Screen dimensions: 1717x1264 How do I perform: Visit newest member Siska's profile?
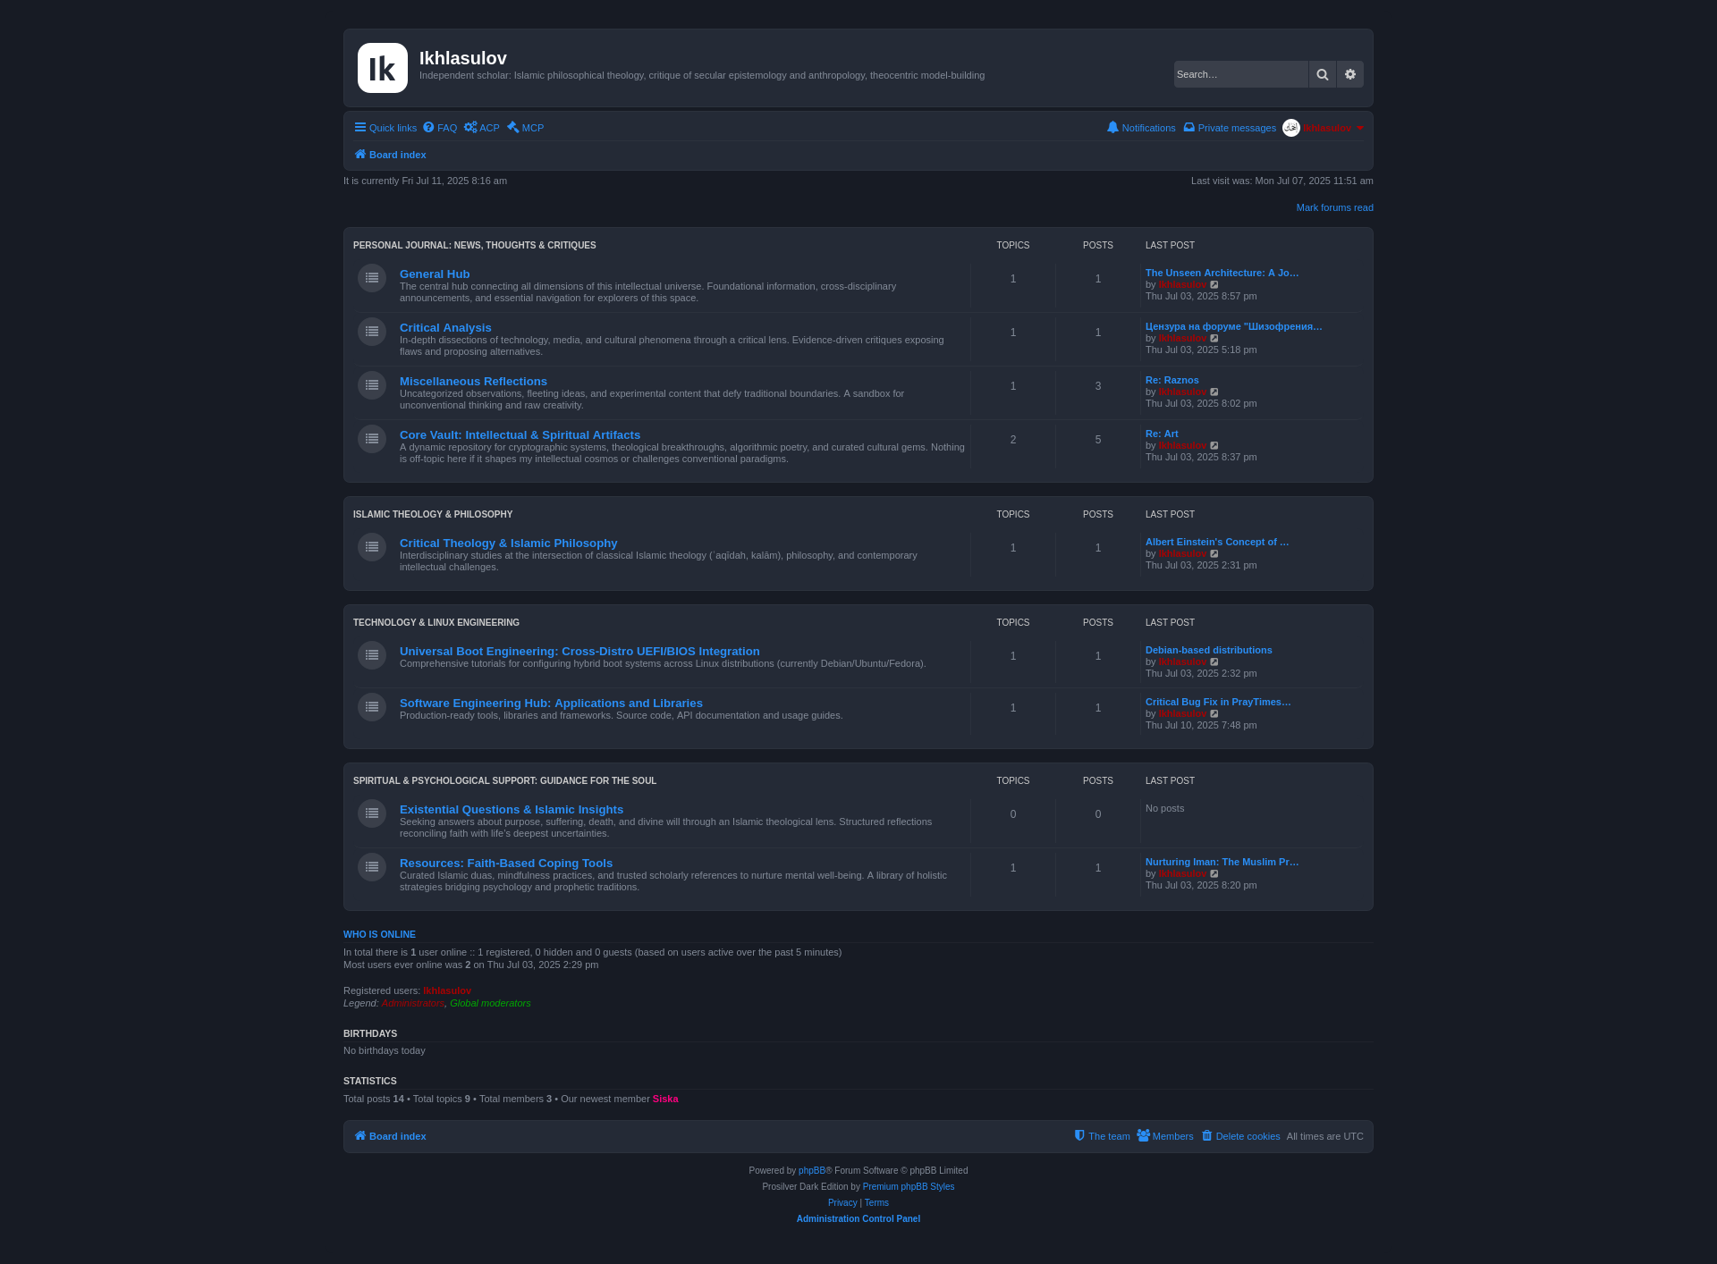pyautogui.click(x=665, y=1099)
